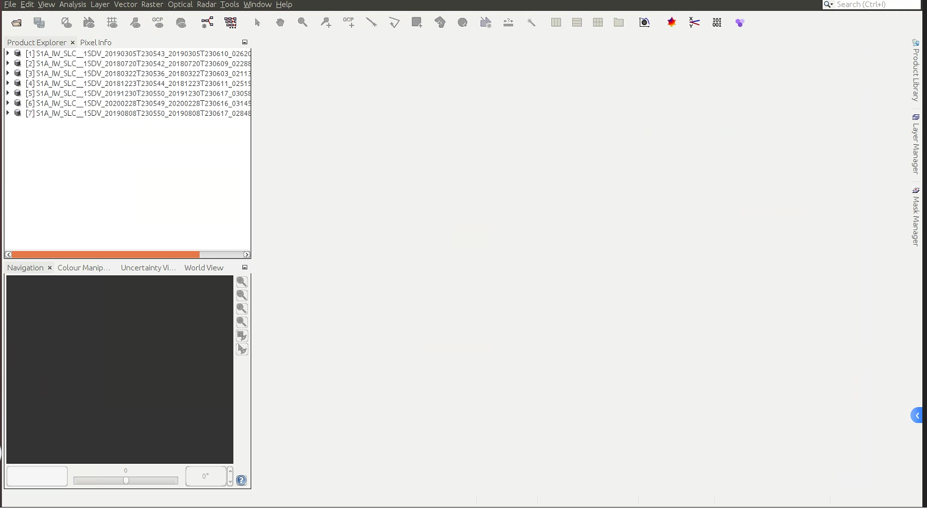
Task: Open the Mask Manager side panel
Action: [x=916, y=217]
